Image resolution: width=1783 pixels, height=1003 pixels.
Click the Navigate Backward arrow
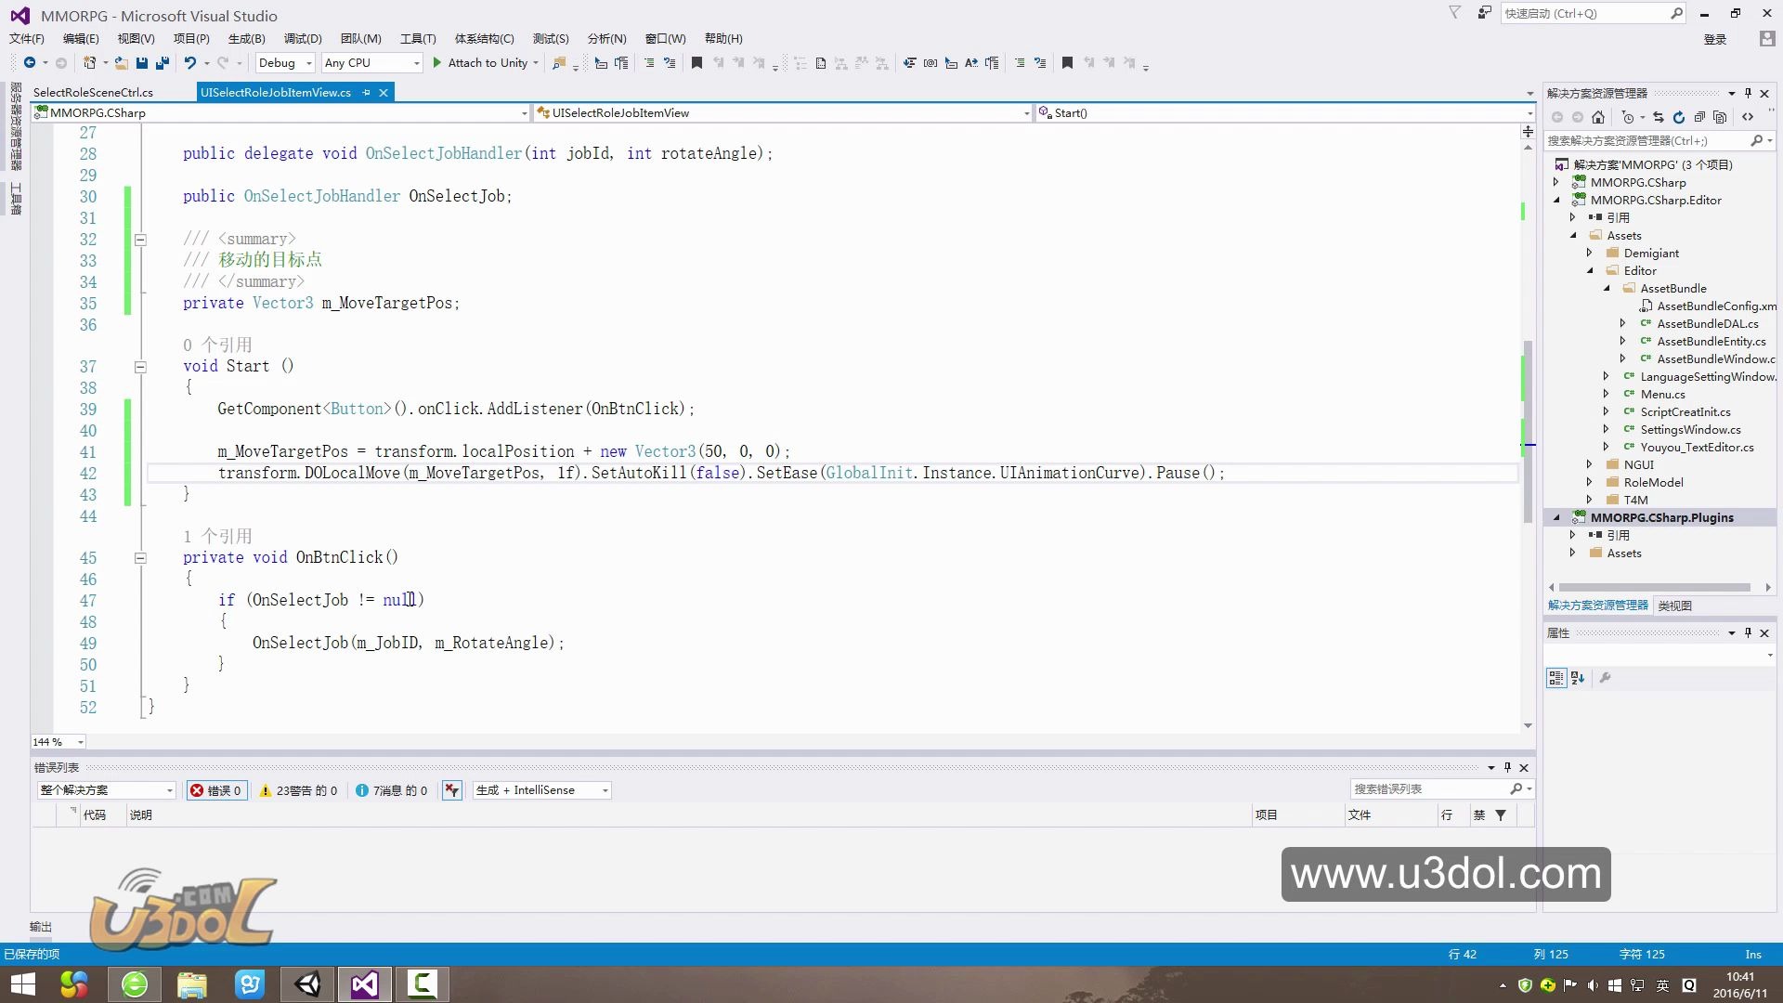pyautogui.click(x=30, y=63)
